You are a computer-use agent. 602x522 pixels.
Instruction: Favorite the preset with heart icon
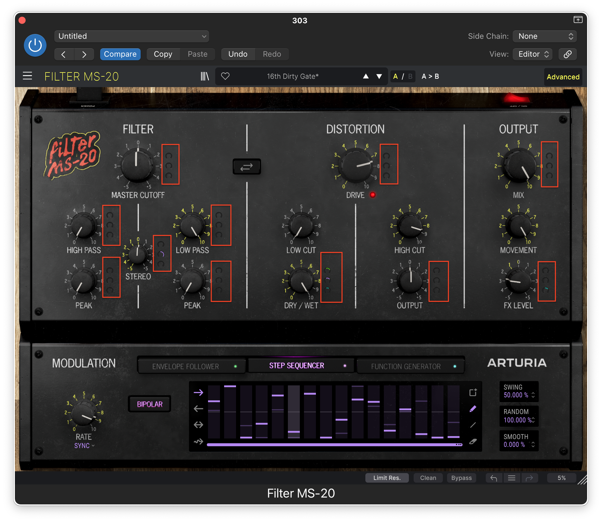225,76
